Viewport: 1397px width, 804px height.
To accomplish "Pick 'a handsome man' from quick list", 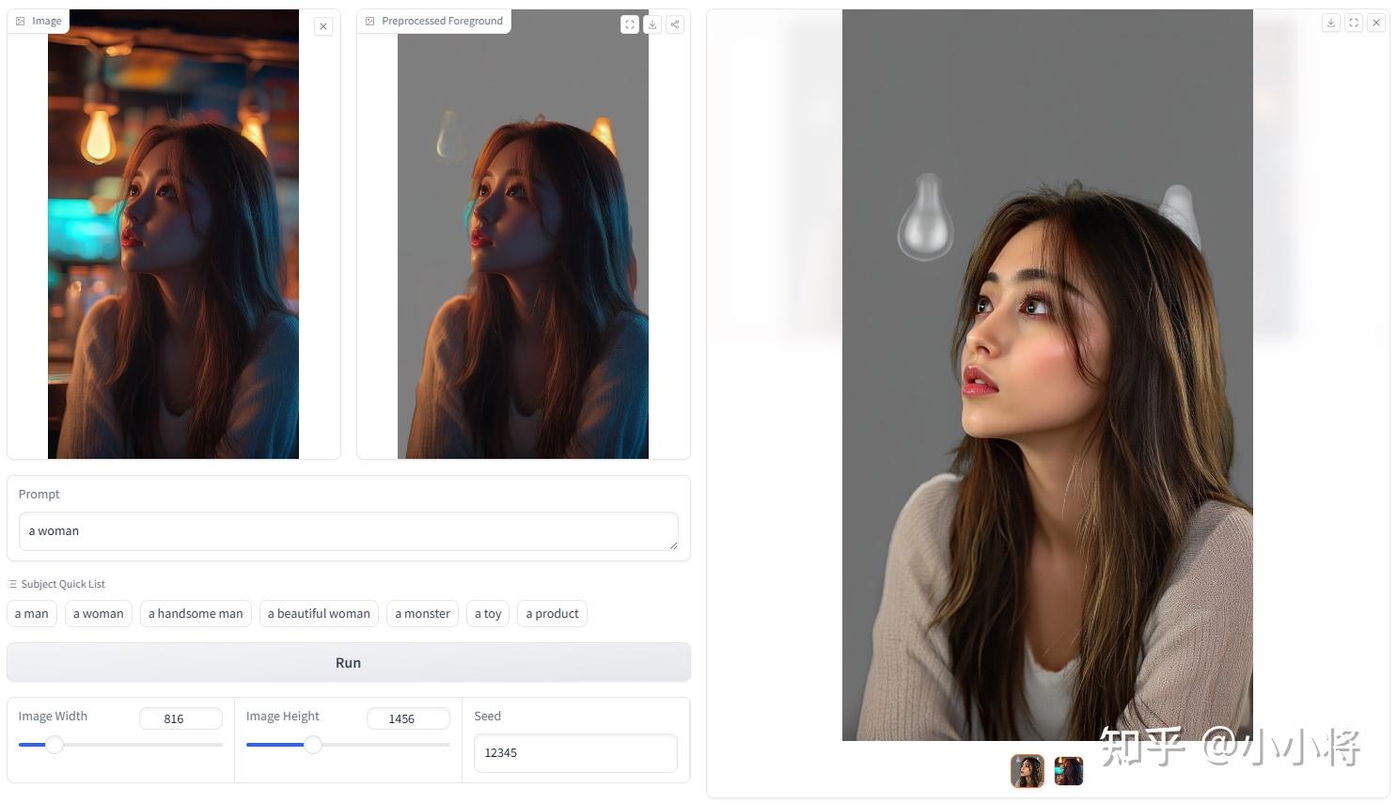I will pyautogui.click(x=196, y=613).
